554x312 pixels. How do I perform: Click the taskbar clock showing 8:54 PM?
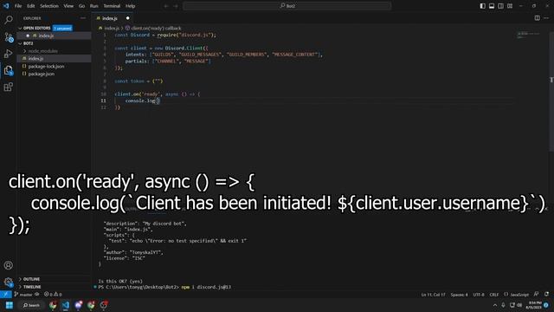(x=534, y=305)
